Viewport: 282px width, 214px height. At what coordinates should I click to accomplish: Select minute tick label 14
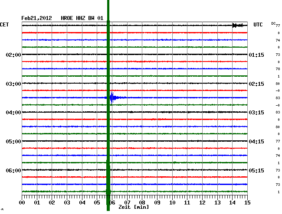(233, 203)
